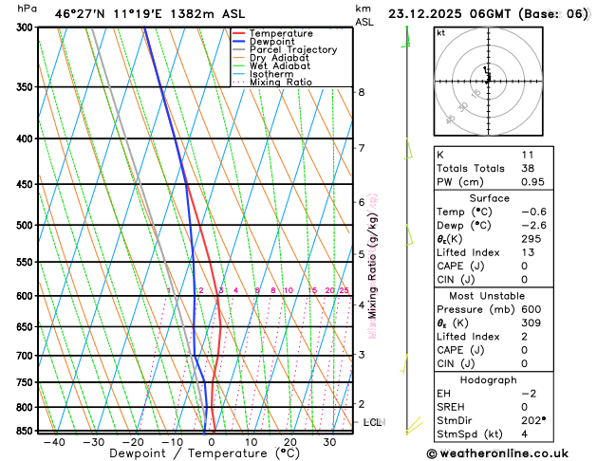Click the gray Parcel Trajectory legend line
Image resolution: width=597 pixels, height=461 pixels.
click(x=239, y=49)
